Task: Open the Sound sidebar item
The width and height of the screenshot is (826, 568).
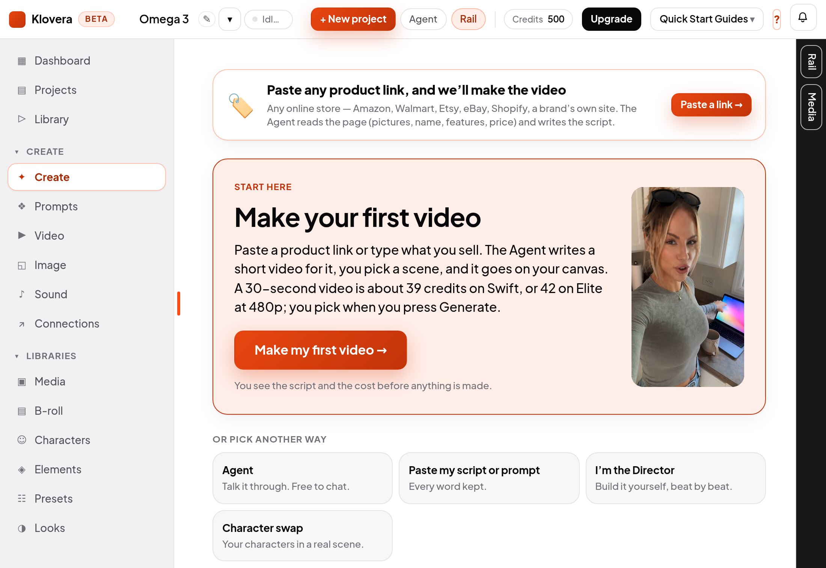Action: [x=87, y=294]
